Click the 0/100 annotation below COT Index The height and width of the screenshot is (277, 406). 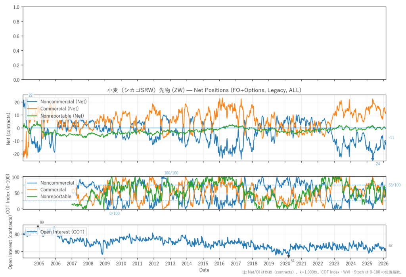tap(115, 214)
